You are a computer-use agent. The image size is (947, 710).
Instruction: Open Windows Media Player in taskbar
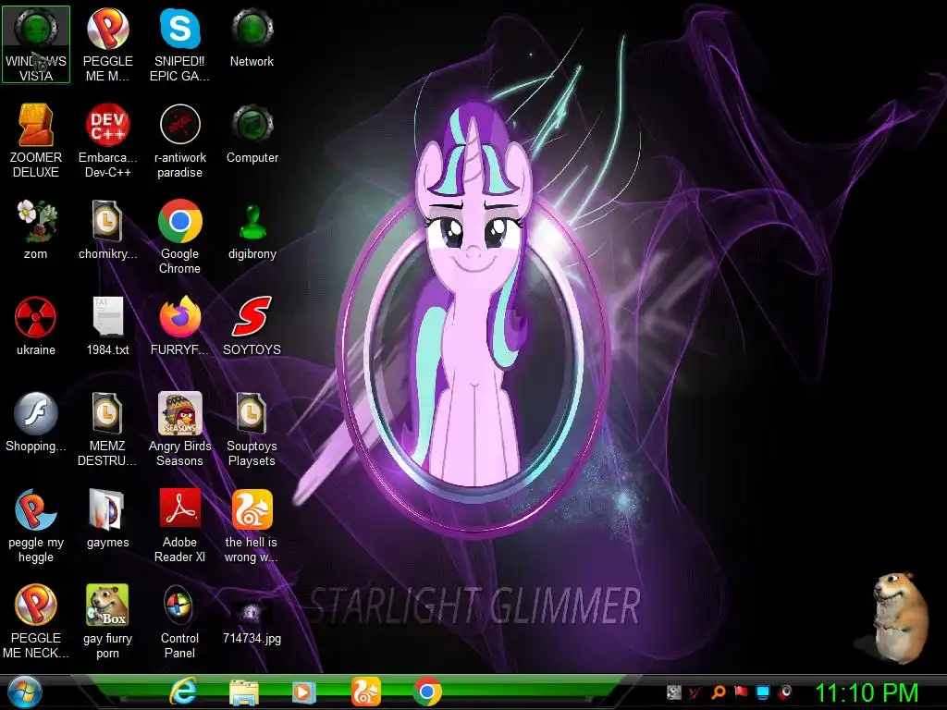304,692
